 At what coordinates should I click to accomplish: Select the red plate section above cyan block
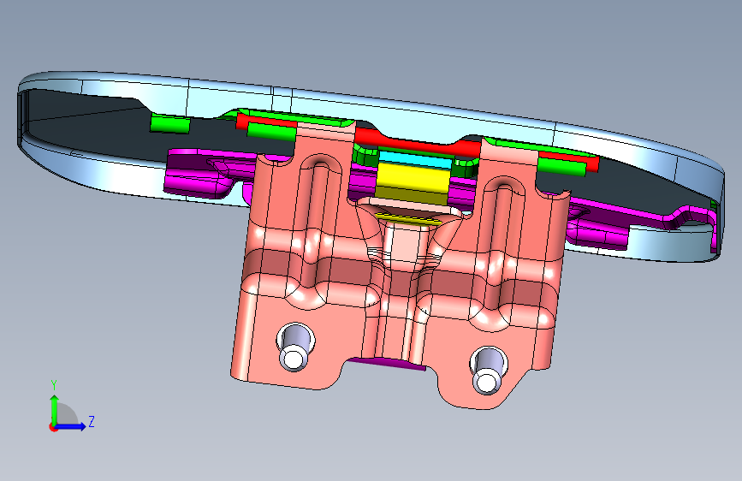point(417,144)
